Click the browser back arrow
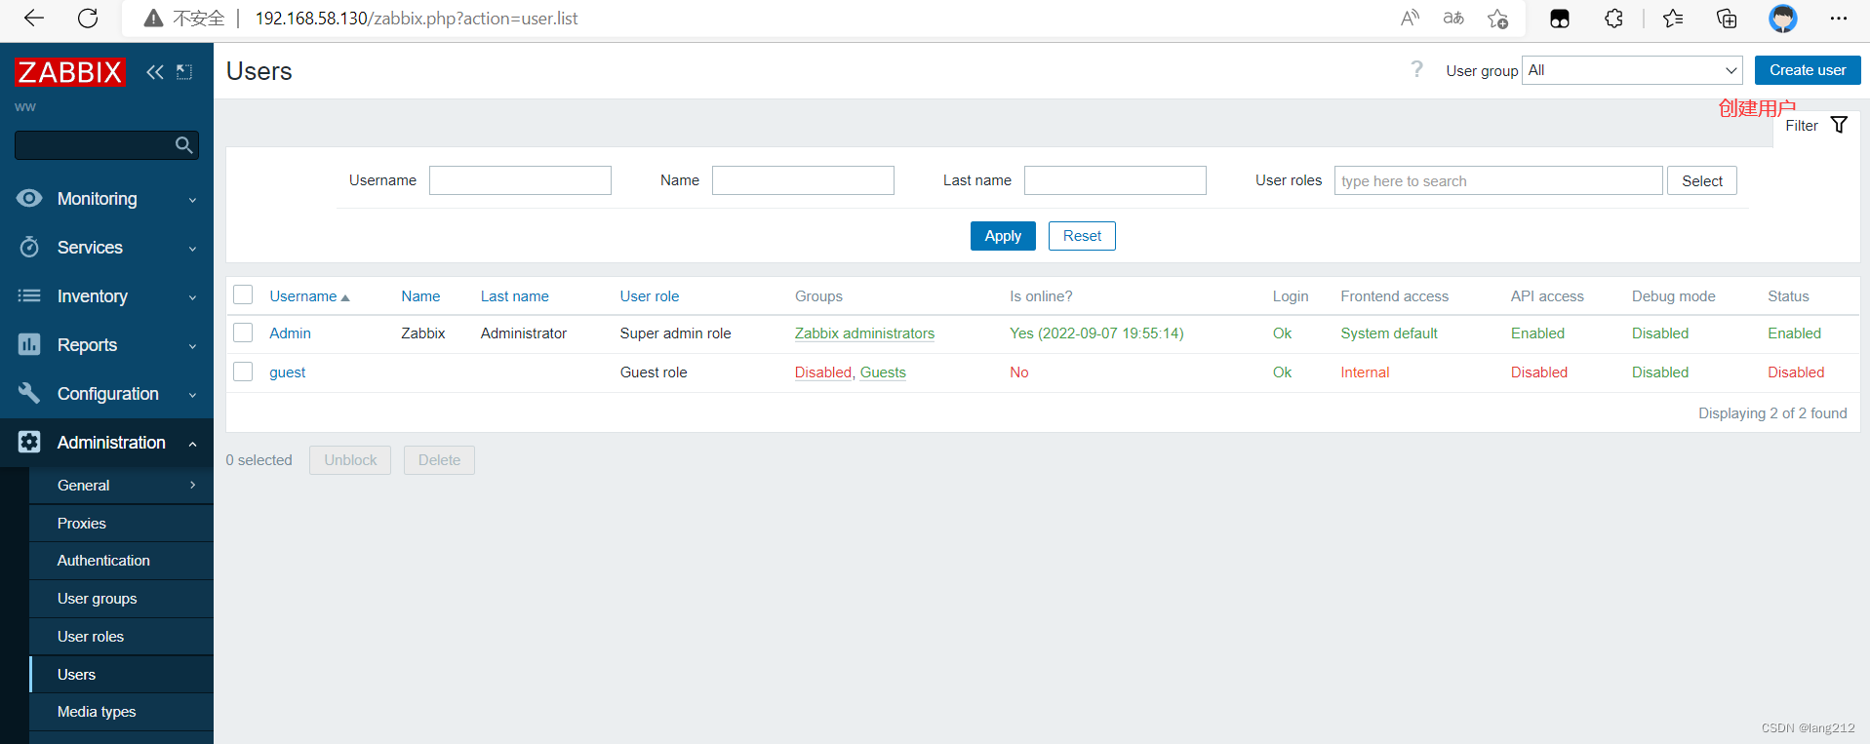The image size is (1870, 744). (x=34, y=19)
